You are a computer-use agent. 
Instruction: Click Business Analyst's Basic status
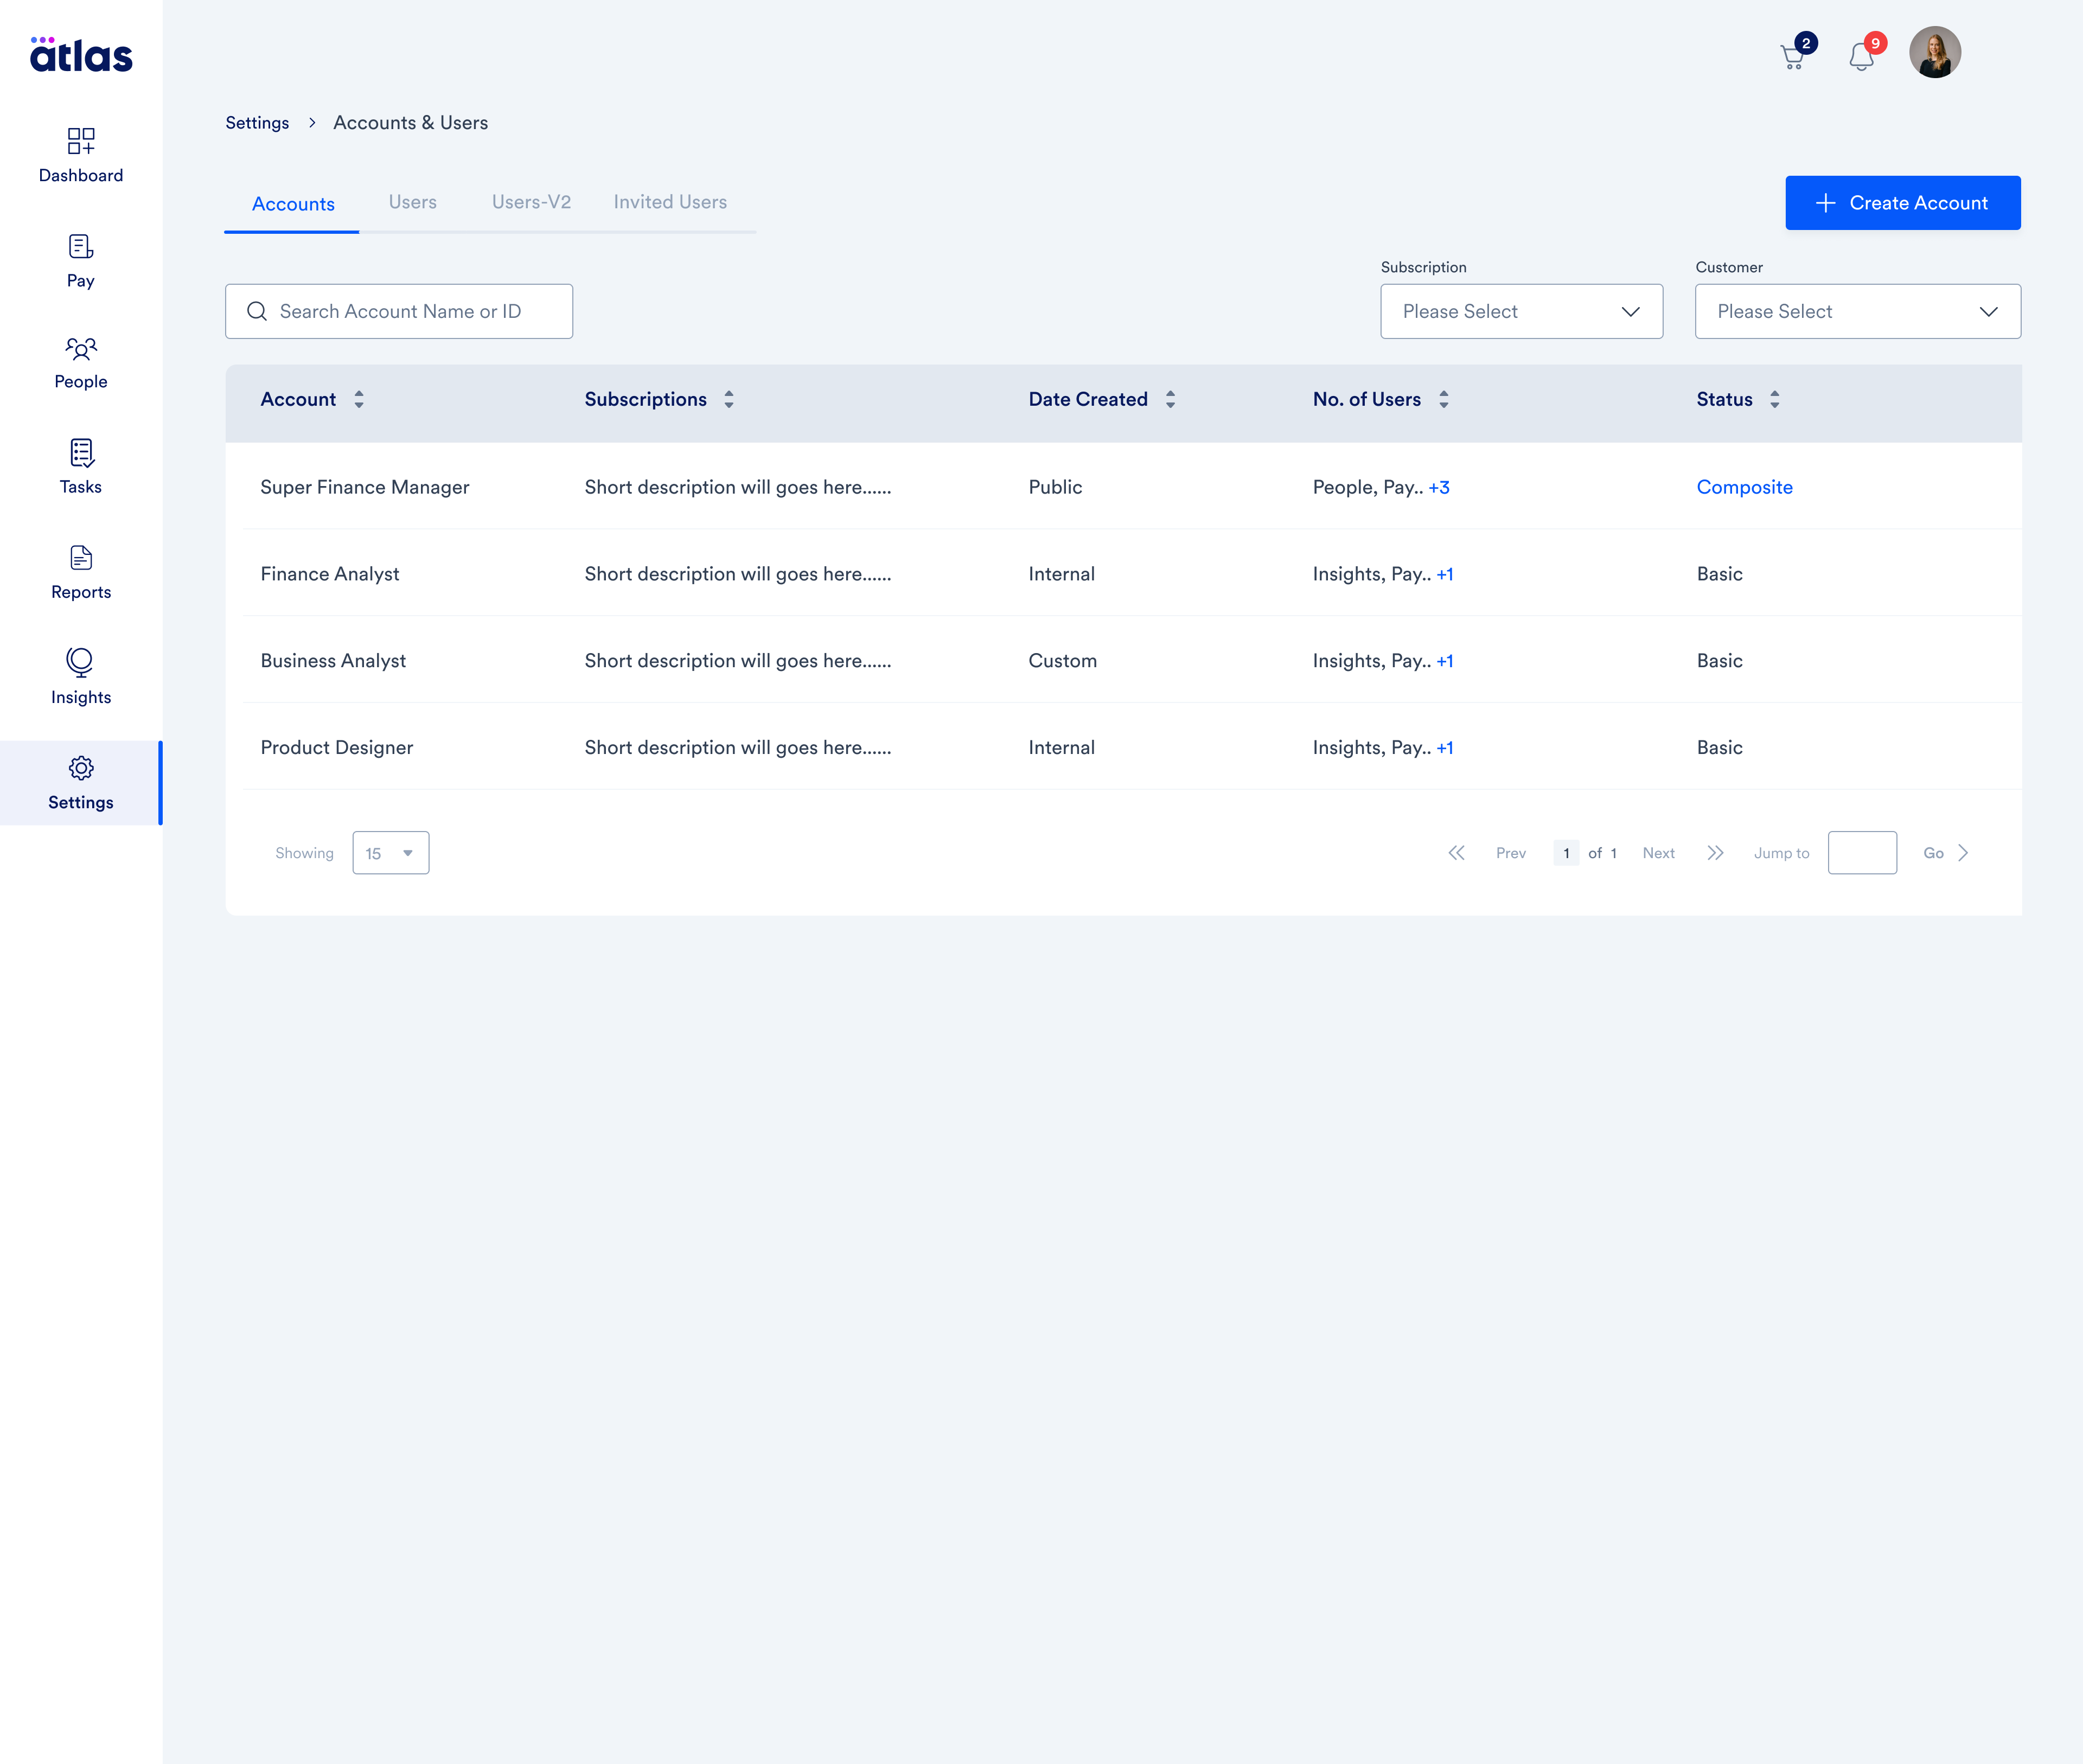[x=1719, y=661]
